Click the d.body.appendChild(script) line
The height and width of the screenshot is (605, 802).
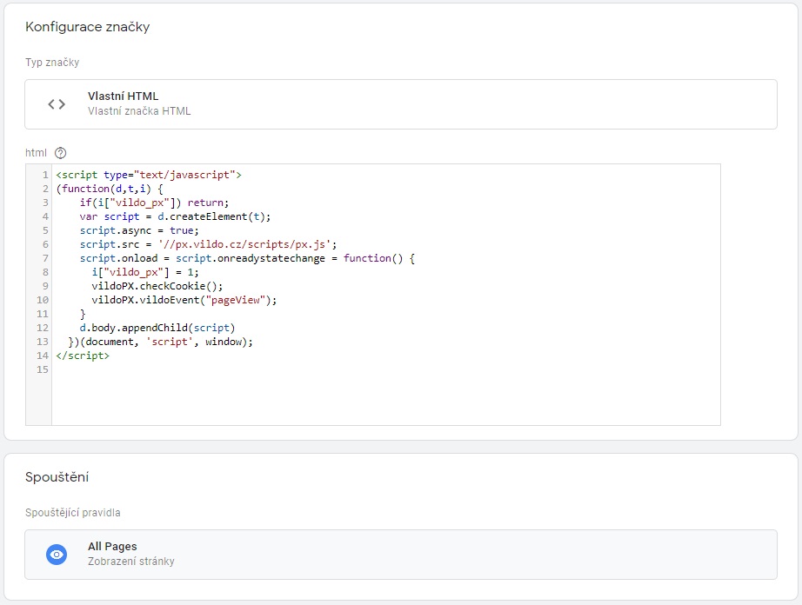point(157,328)
